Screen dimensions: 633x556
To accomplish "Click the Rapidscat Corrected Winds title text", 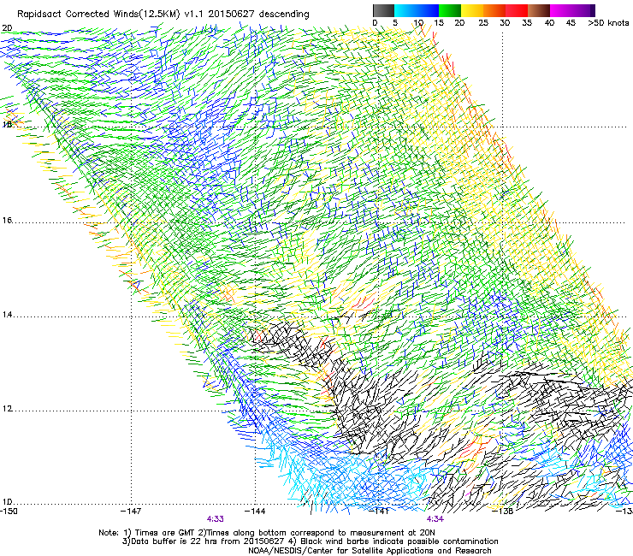I will point(163,15).
